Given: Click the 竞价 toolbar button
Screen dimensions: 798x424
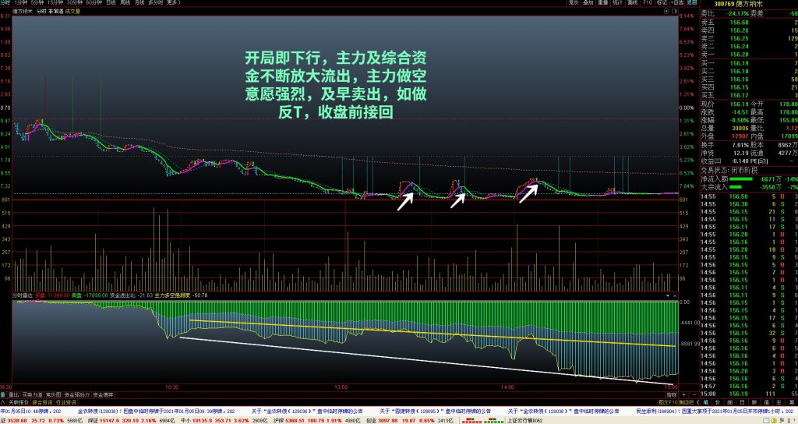Looking at the screenshot, I should pos(574,3).
